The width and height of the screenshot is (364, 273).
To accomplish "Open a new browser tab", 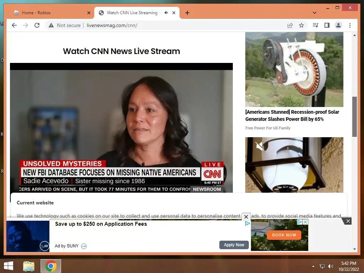I will coord(187,13).
